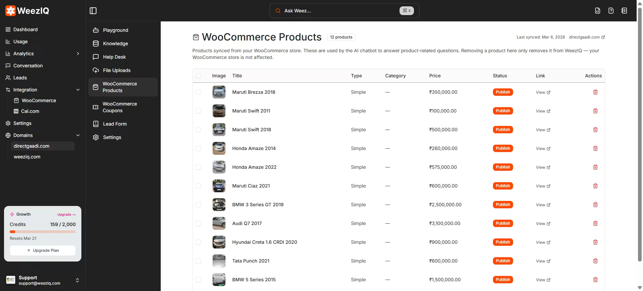Open Lead Form page
643x291 pixels.
123,124
